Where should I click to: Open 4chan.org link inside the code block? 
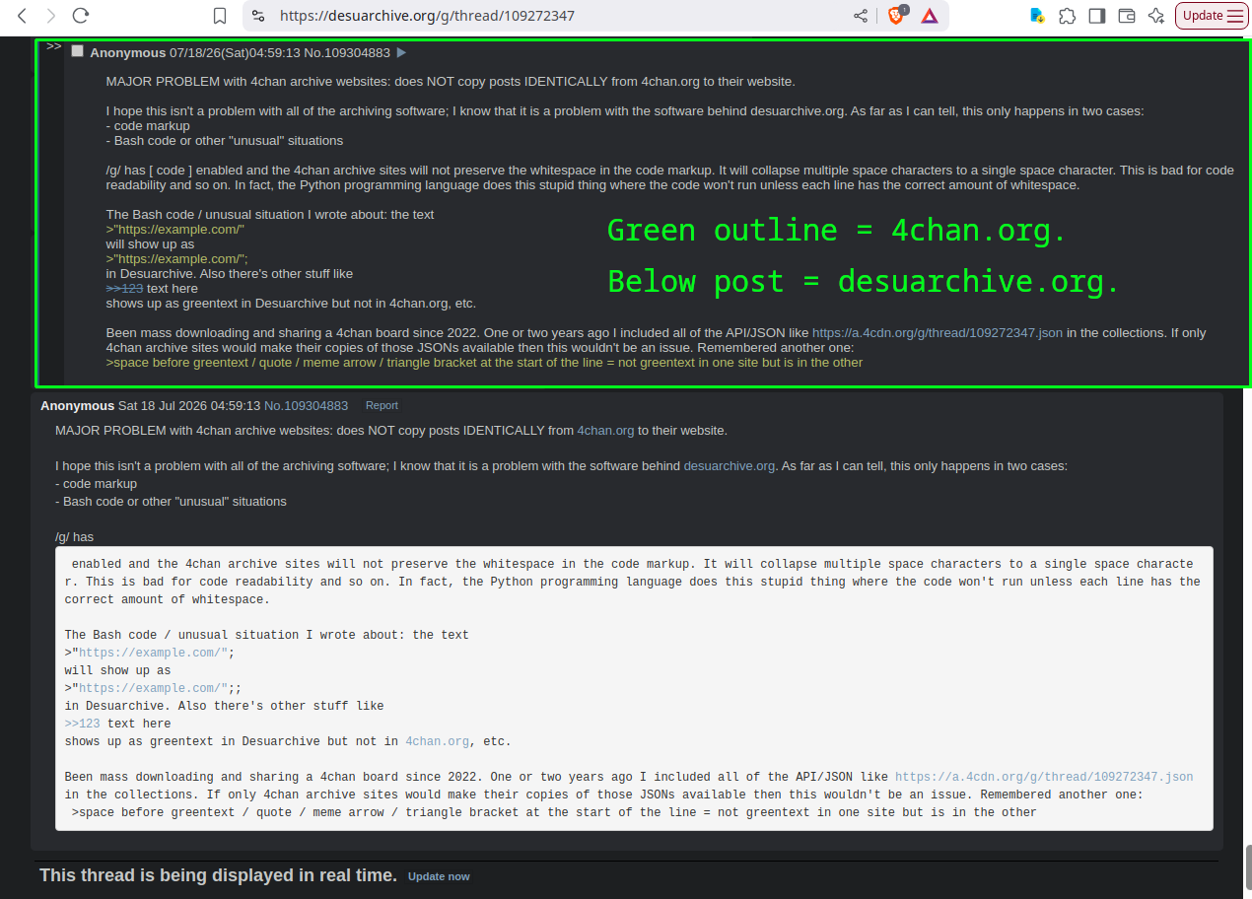(438, 741)
